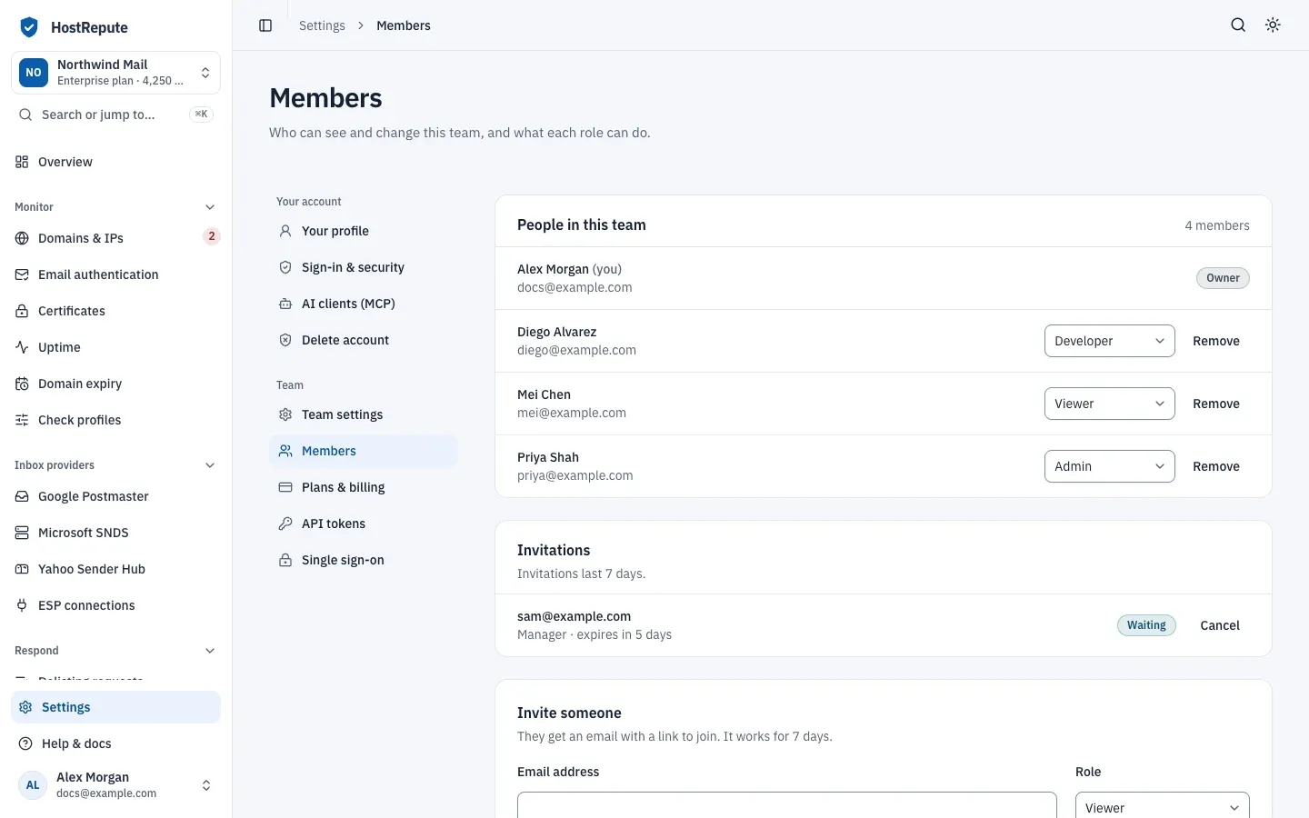Viewport: 1309px width, 818px height.
Task: Open Domains & IPs globe icon
Action: pos(22,238)
